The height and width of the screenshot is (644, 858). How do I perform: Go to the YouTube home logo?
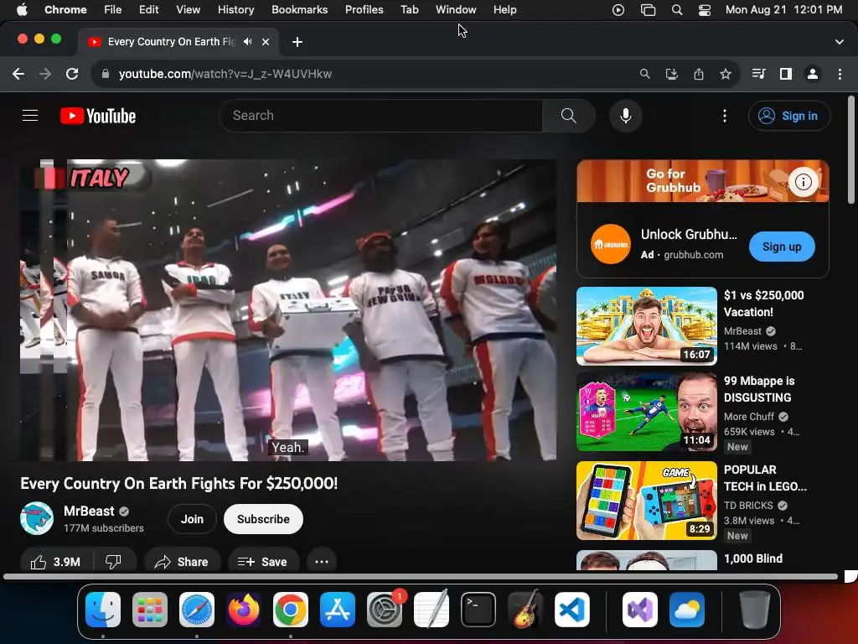98,116
